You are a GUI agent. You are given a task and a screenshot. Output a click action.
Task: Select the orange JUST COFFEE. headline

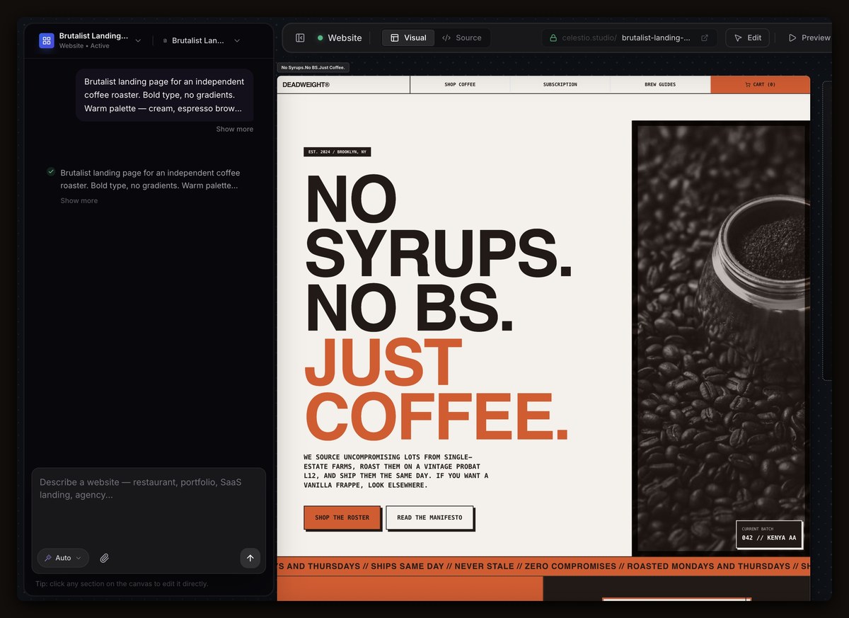click(437, 390)
